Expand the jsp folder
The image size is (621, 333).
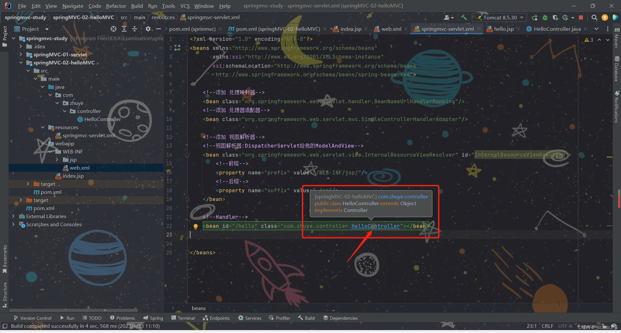(x=57, y=160)
